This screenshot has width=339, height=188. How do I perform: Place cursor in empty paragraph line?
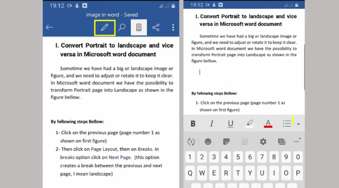244,72
